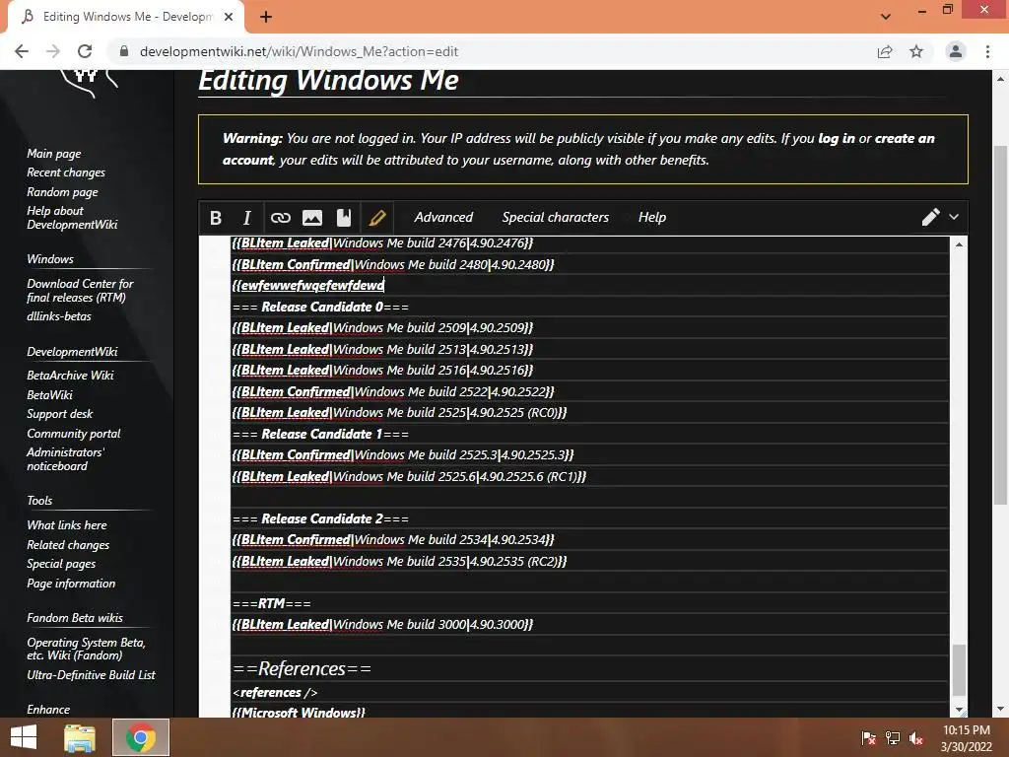
Task: Open a new browser tab
Action: [266, 17]
